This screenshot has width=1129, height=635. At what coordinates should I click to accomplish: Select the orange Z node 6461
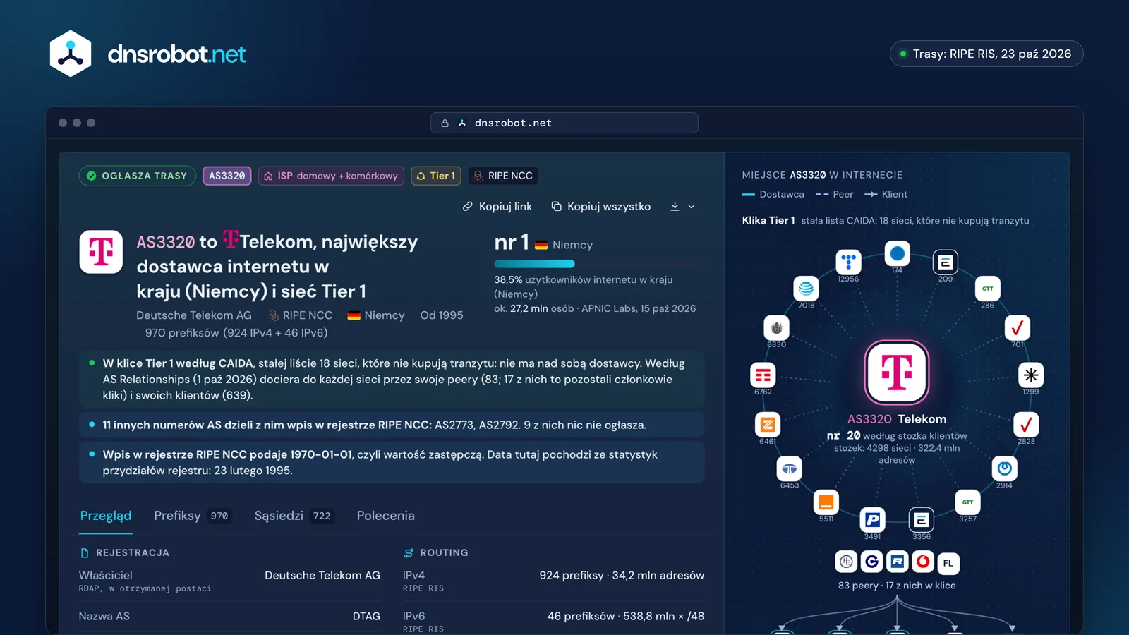click(768, 424)
